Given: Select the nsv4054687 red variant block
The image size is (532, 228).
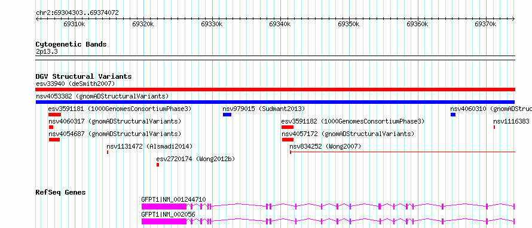Looking at the screenshot, I should tap(54, 140).
